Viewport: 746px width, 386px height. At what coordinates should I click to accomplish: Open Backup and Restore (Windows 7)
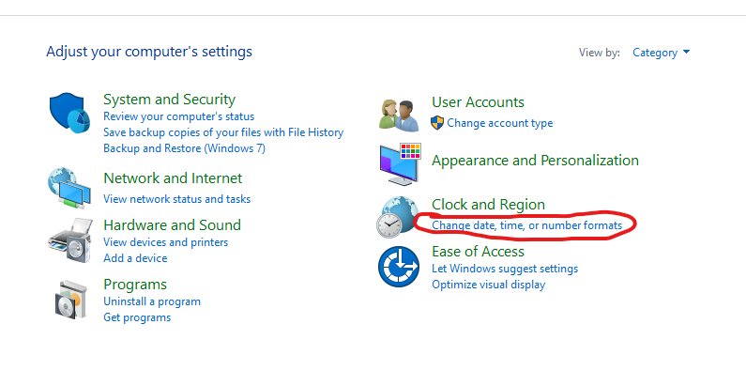click(x=184, y=148)
